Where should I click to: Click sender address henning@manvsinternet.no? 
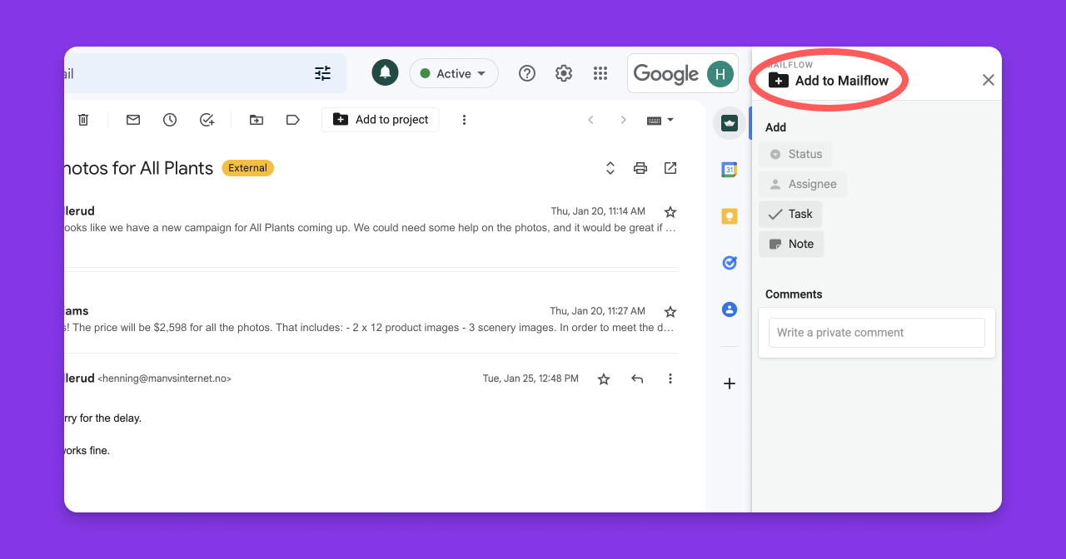164,378
